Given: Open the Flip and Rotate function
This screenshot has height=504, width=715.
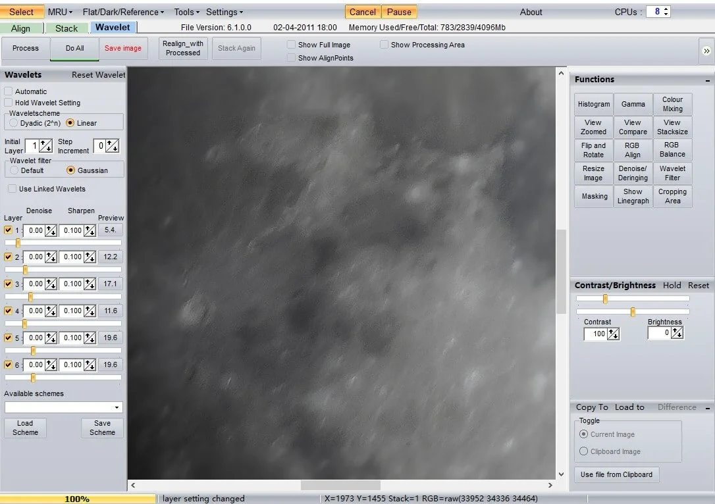Looking at the screenshot, I should click(x=594, y=149).
